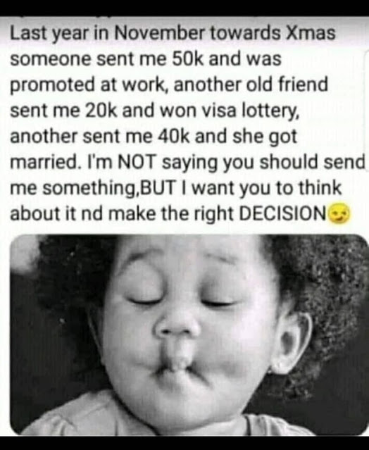
Task: Click the '40k' amount in the text
Action: click(x=174, y=136)
